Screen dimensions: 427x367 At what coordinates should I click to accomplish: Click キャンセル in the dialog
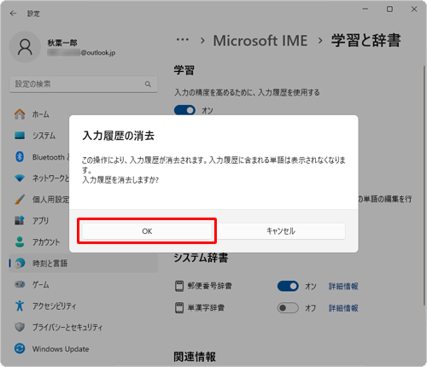pyautogui.click(x=281, y=231)
